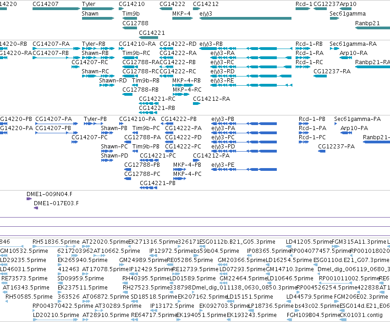Click the Arp10-RA transcript label
Screen dimensions: 390x322
click(x=354, y=53)
